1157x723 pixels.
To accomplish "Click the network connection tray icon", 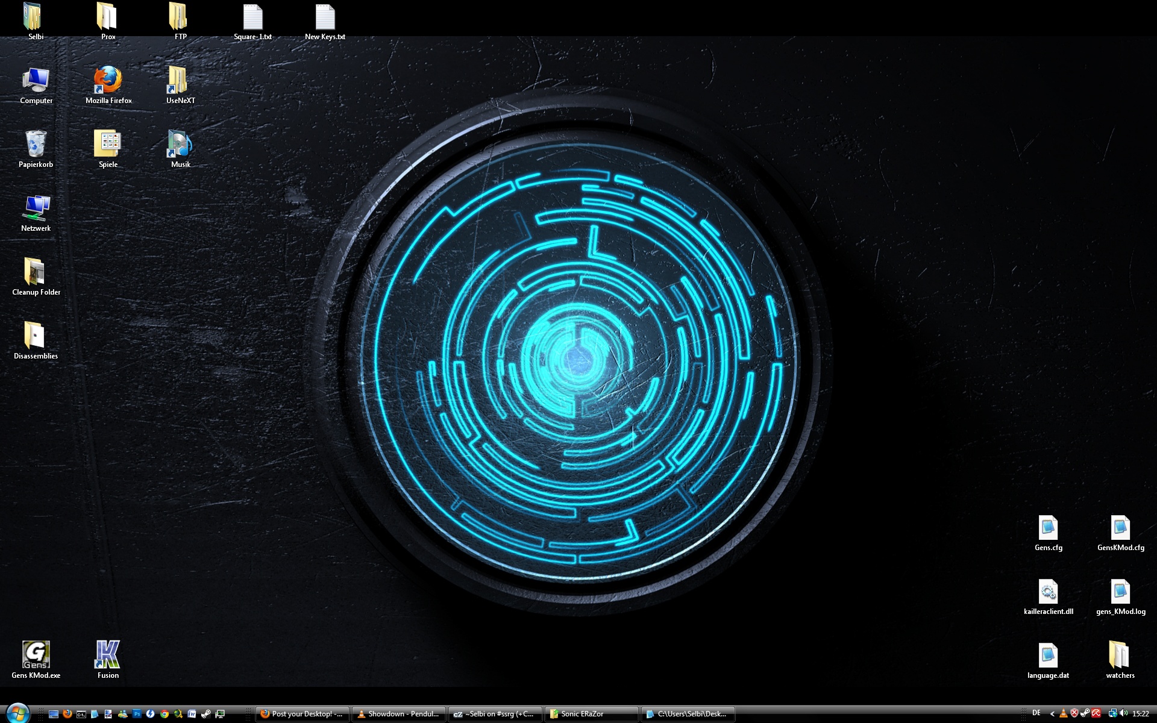I will pyautogui.click(x=1113, y=713).
